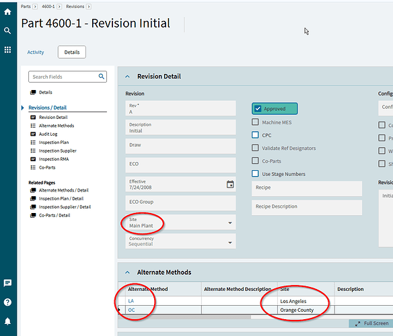393x336 pixels.
Task: Click the Full Screen expand icon
Action: click(357, 323)
